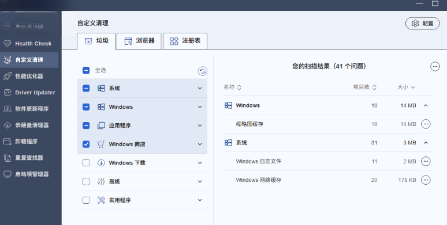Image resolution: width=447 pixels, height=225 pixels.
Task: Expand the 高级 chevron
Action: (200, 181)
